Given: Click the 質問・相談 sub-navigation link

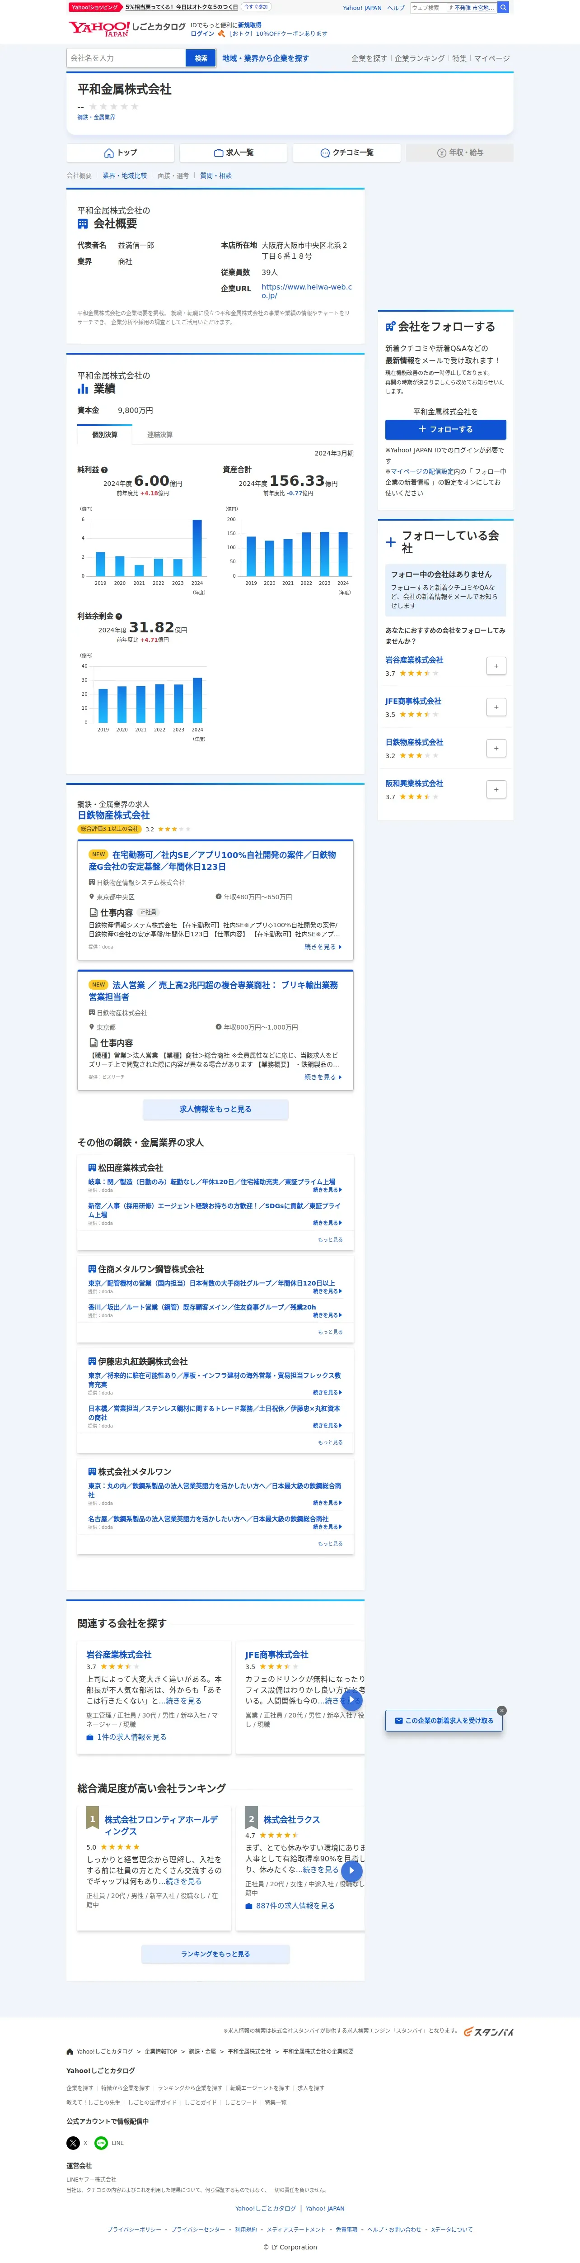Looking at the screenshot, I should click(x=216, y=176).
